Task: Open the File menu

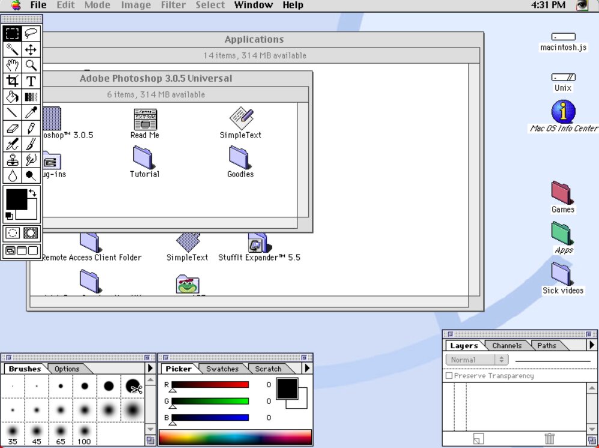Action: click(x=38, y=5)
